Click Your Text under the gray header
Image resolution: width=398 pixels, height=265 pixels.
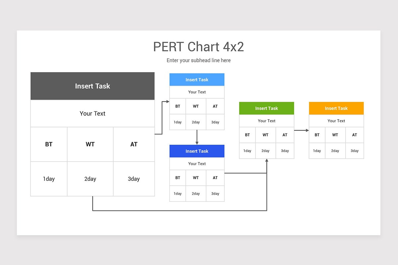point(92,113)
